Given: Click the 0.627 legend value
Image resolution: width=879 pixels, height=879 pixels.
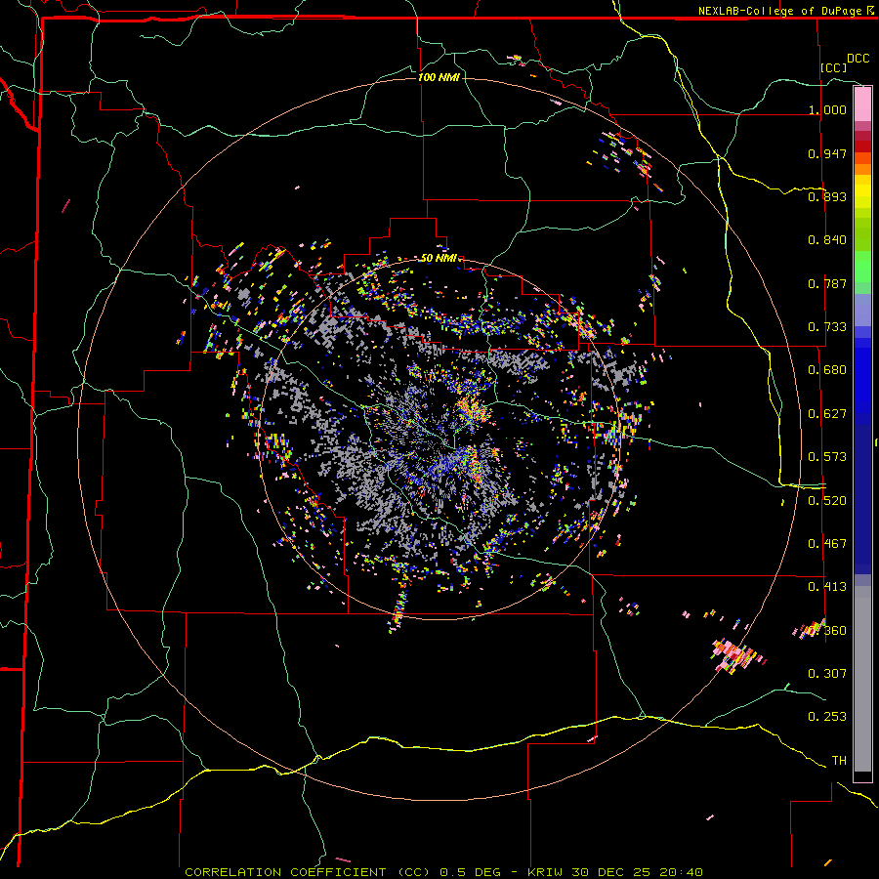Looking at the screenshot, I should (827, 414).
